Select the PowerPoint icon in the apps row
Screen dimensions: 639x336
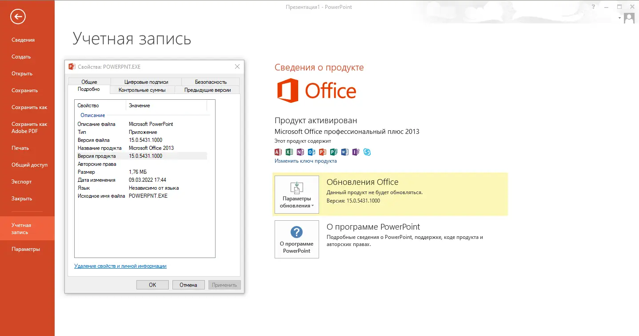[323, 152]
